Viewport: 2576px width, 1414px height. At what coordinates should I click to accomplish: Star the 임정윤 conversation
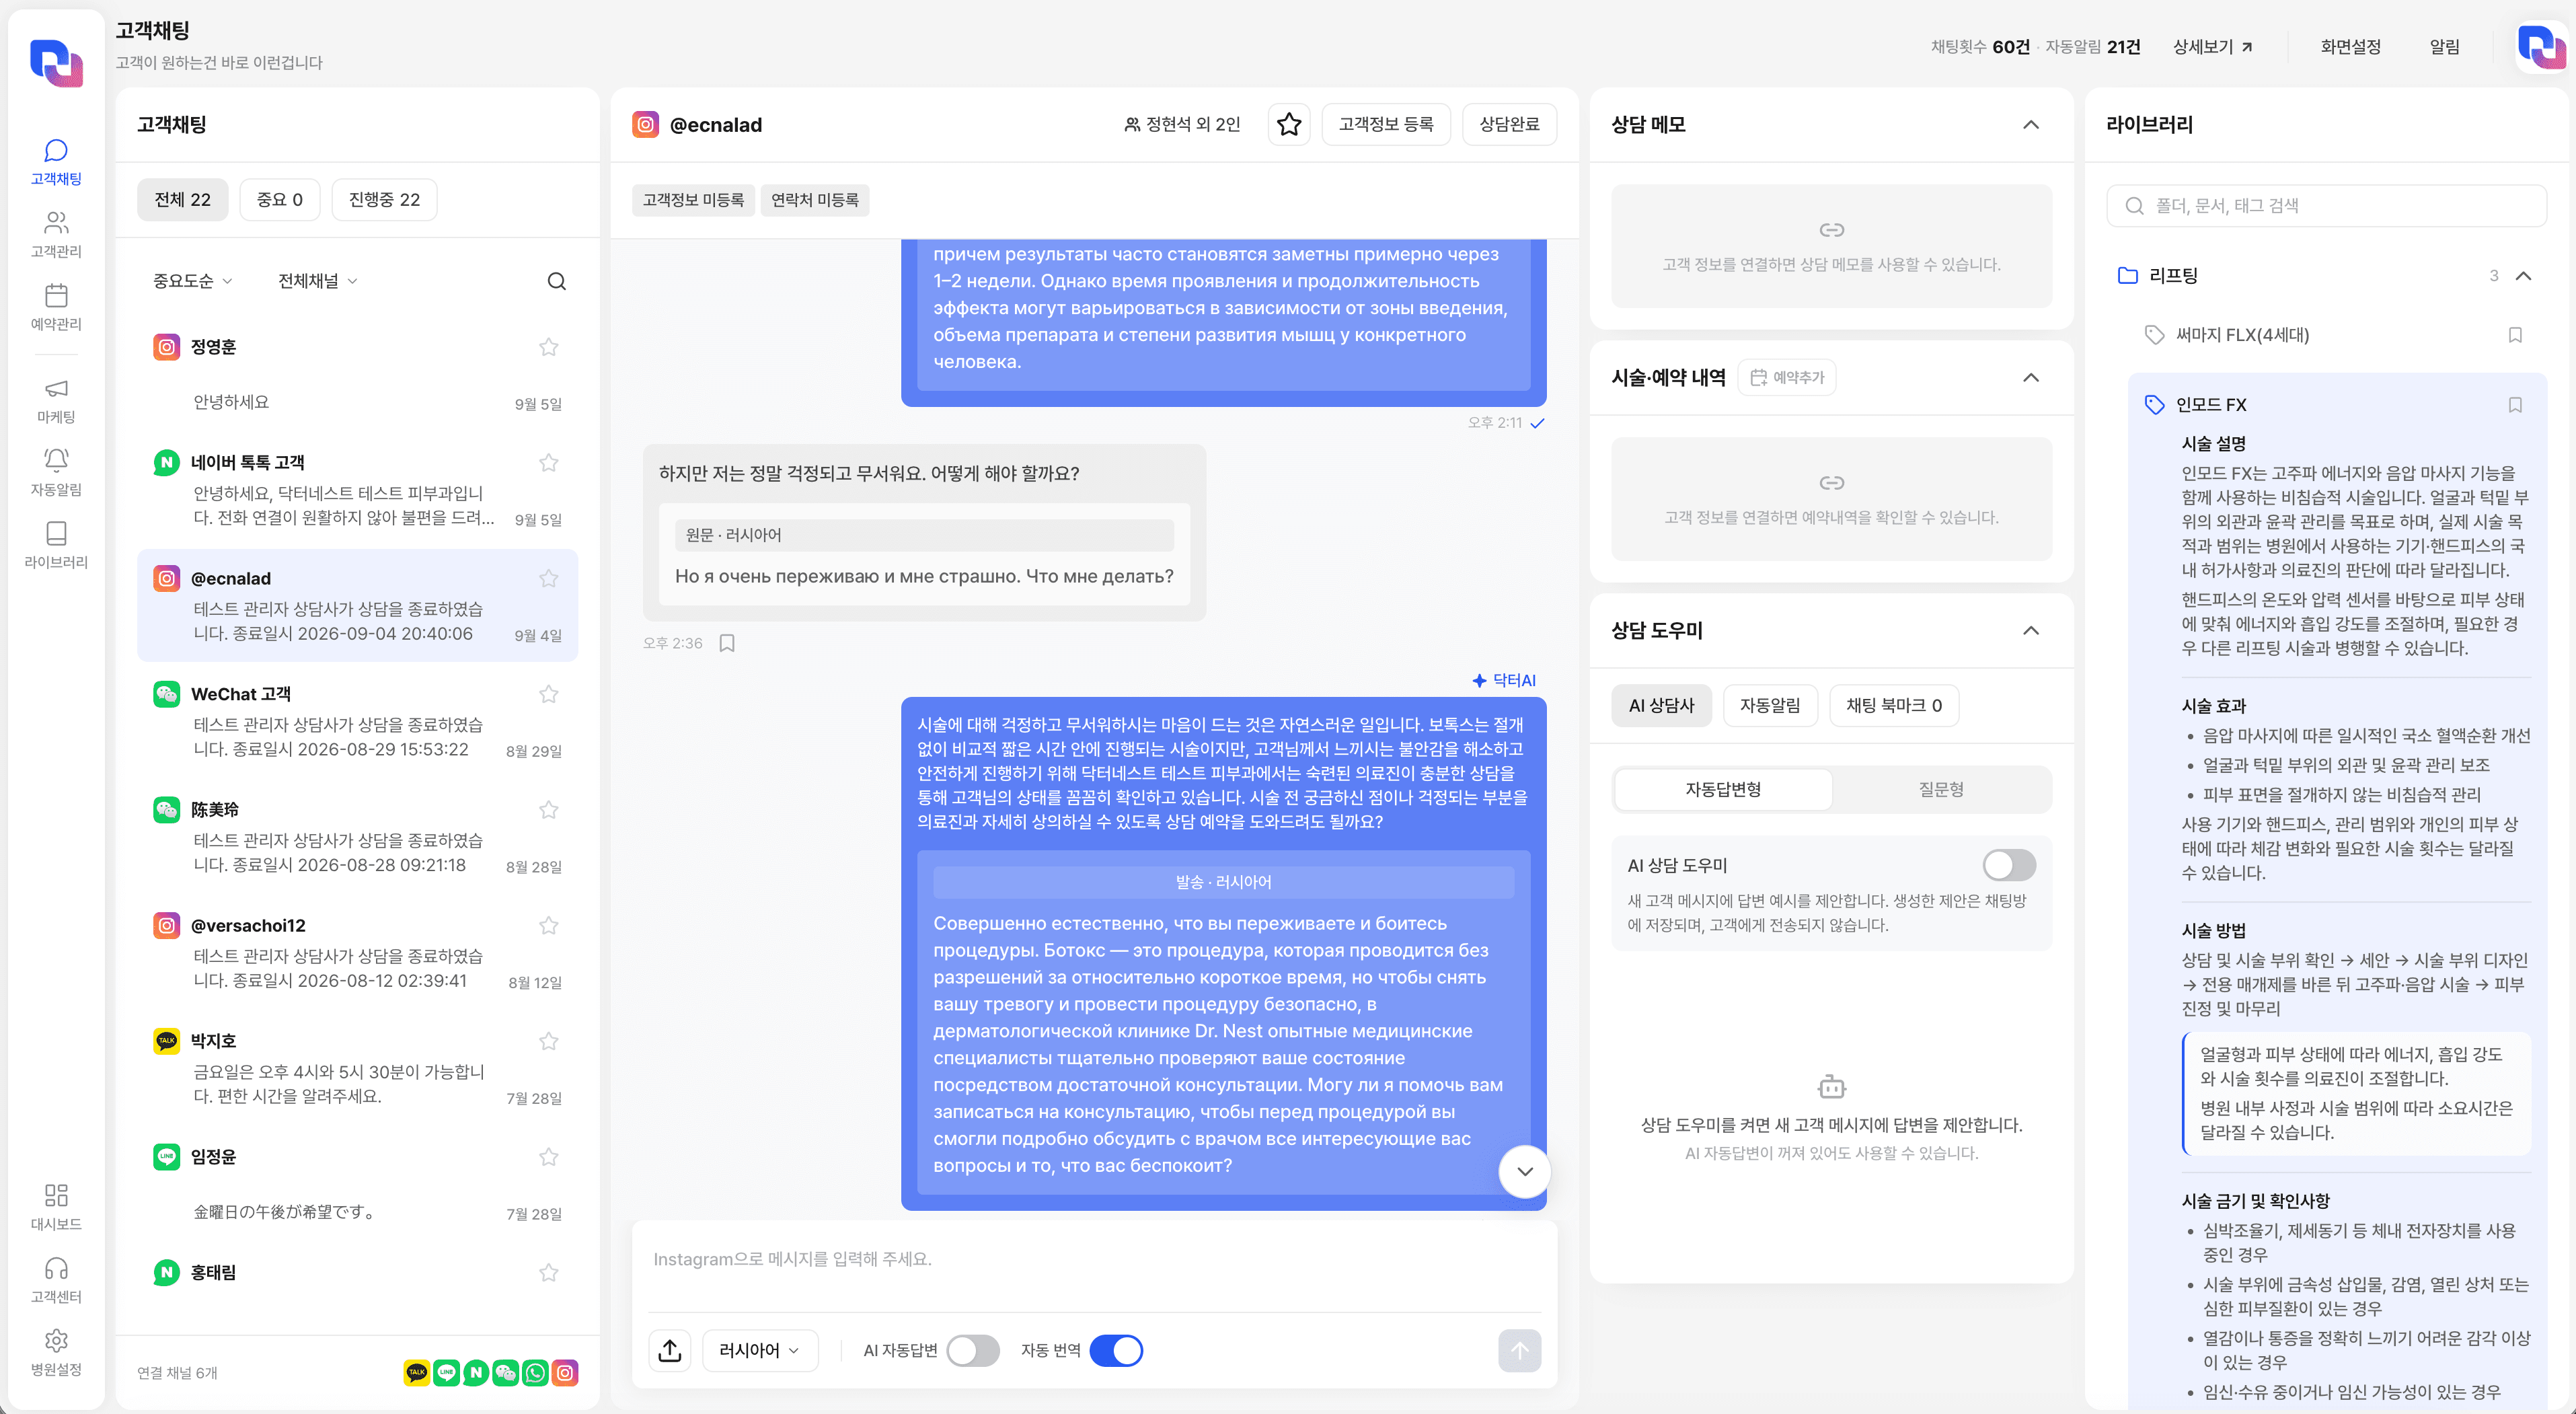[548, 1157]
